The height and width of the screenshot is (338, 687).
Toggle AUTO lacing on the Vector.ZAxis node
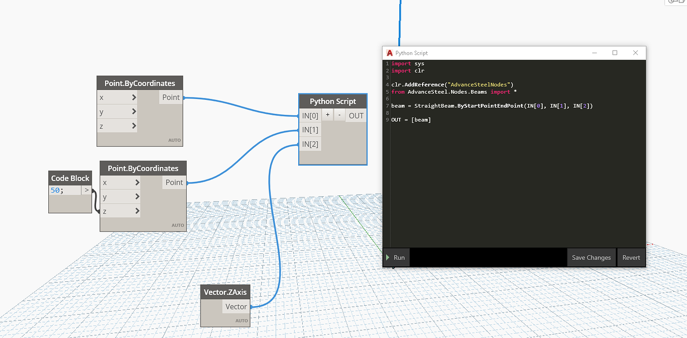(241, 321)
